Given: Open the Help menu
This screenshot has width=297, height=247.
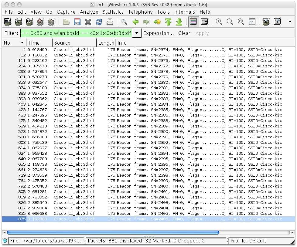Looking at the screenshot, I should coord(205,12).
